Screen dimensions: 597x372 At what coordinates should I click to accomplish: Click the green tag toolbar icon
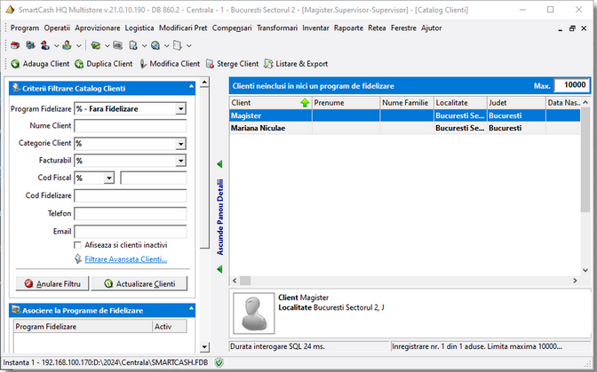96,45
